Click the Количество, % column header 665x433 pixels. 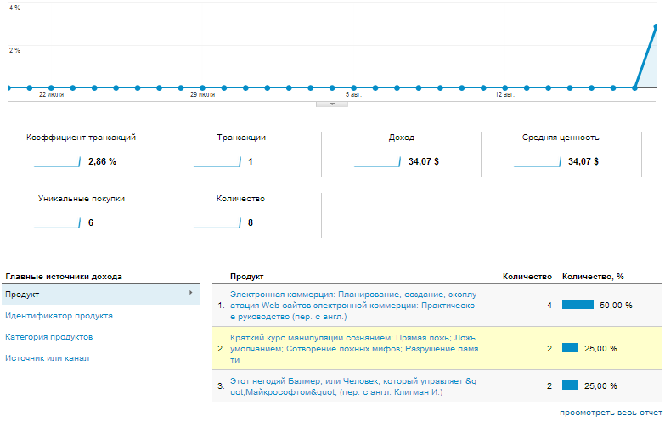pyautogui.click(x=593, y=277)
